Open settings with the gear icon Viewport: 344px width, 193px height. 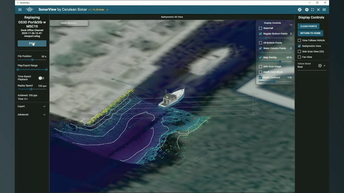(306, 10)
